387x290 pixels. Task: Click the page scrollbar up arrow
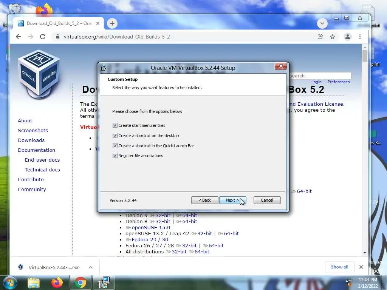click(x=365, y=47)
